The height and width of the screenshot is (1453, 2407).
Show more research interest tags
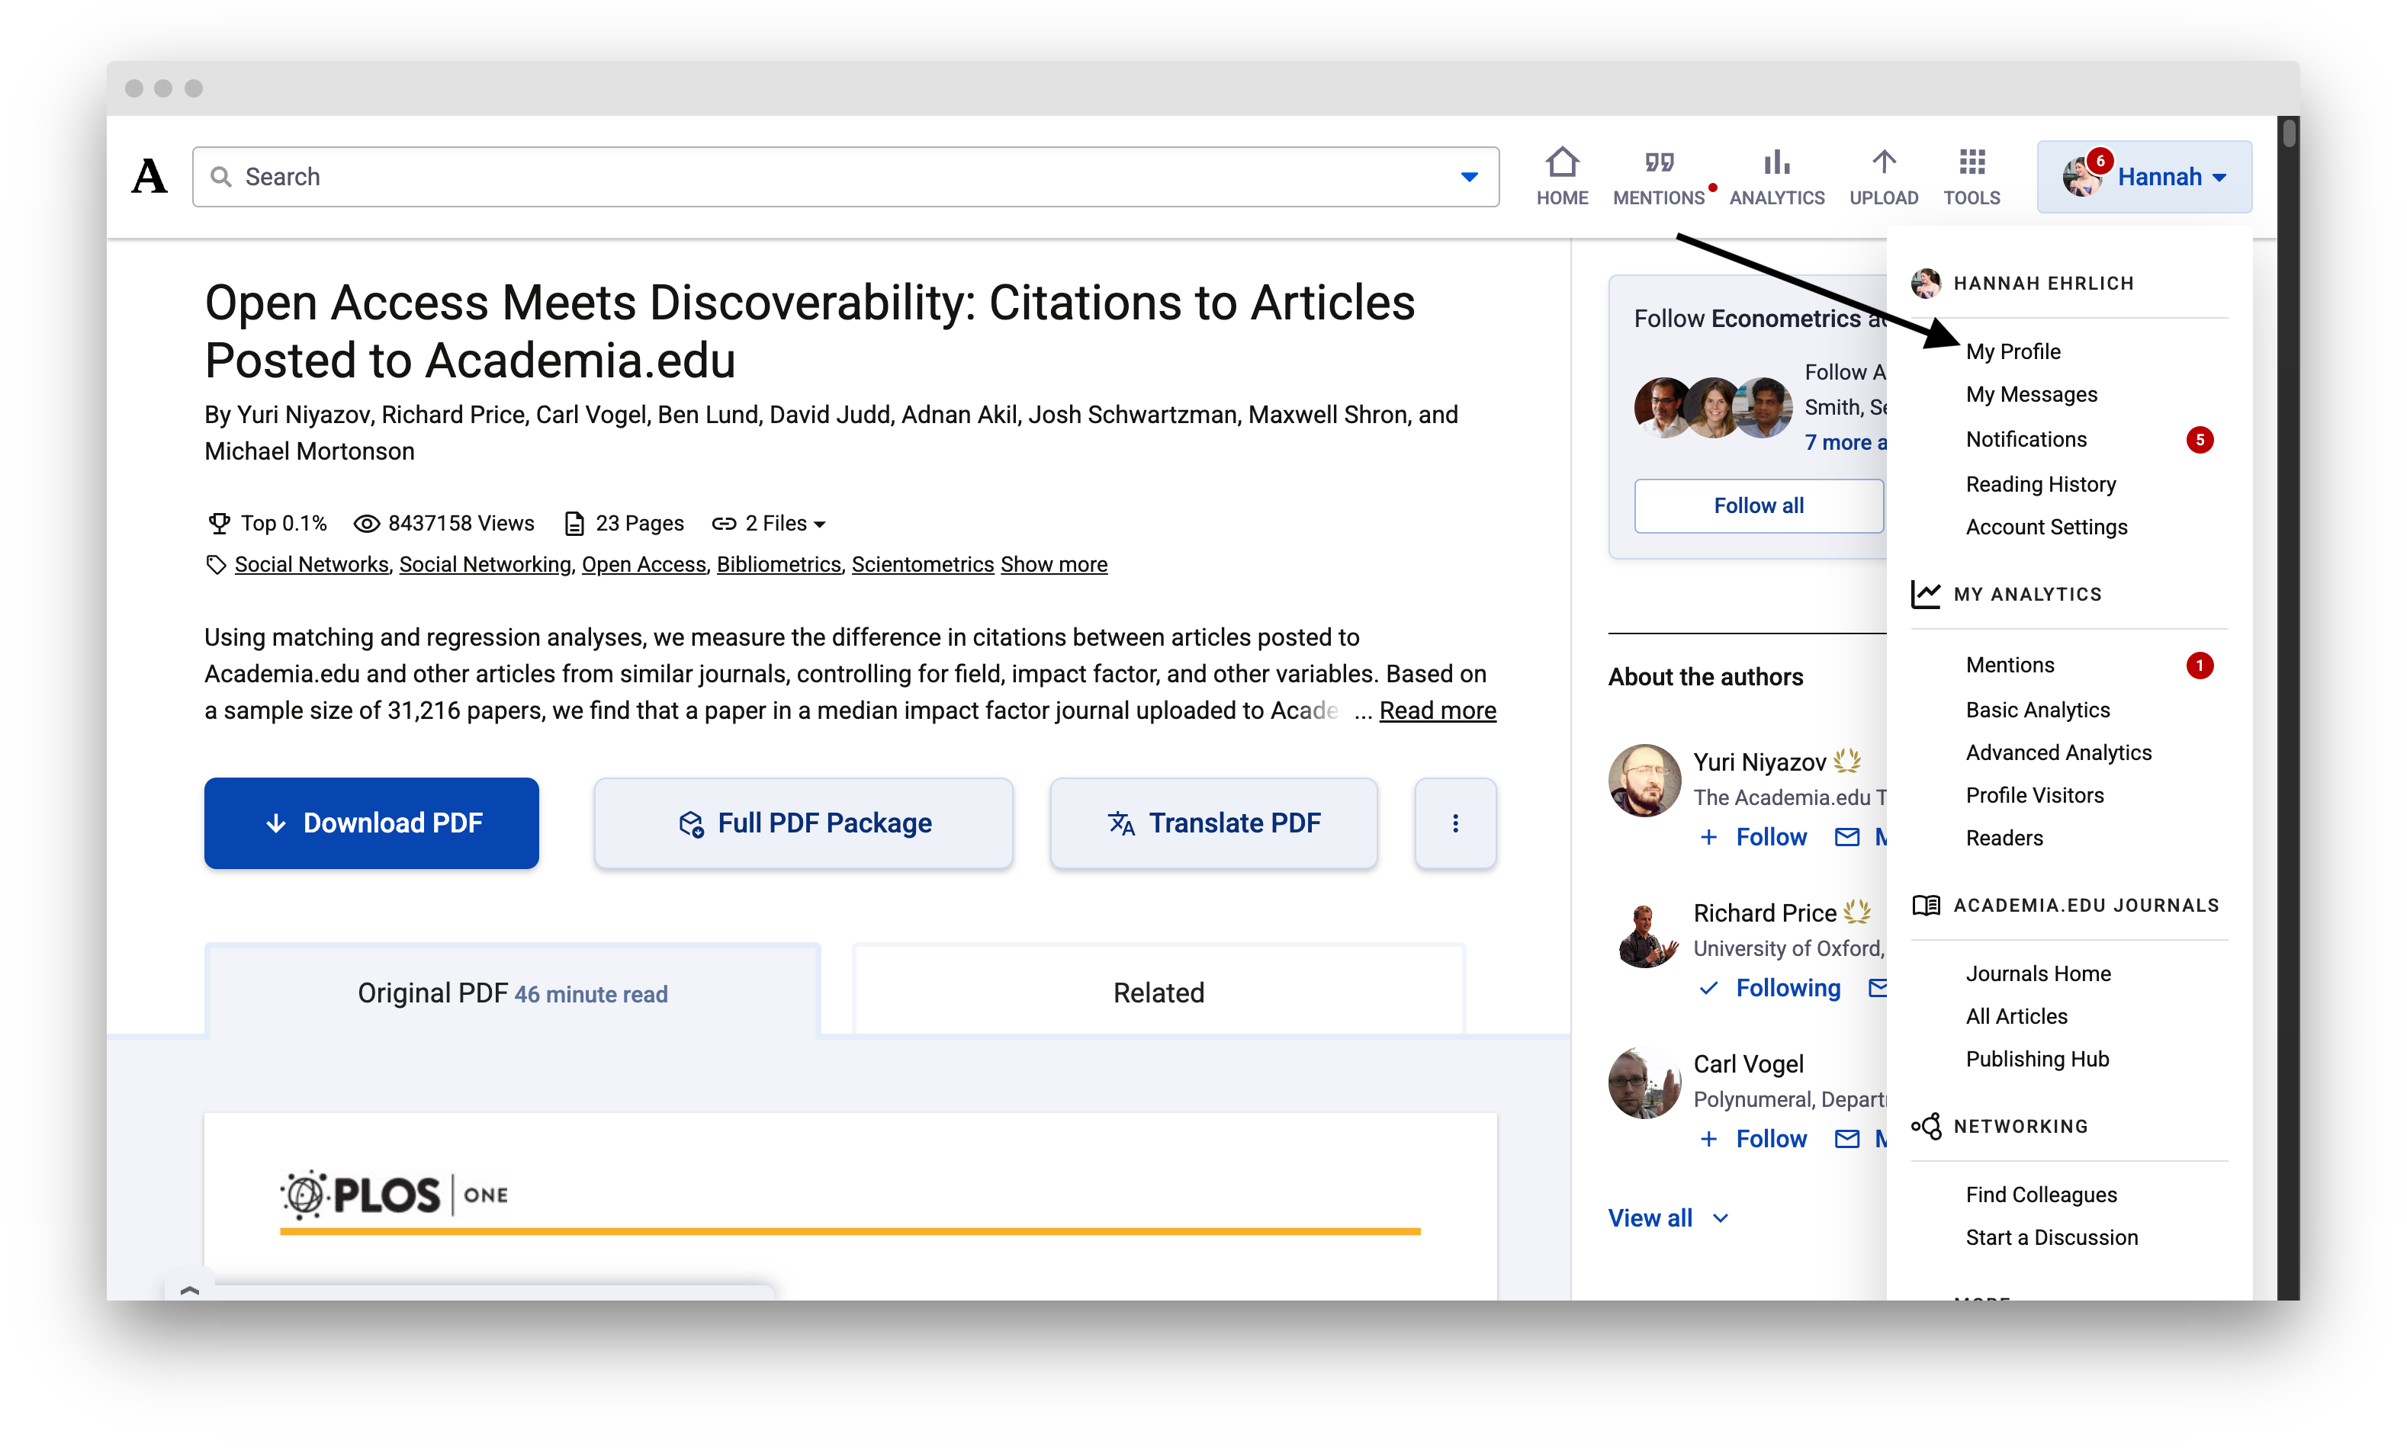[1053, 564]
